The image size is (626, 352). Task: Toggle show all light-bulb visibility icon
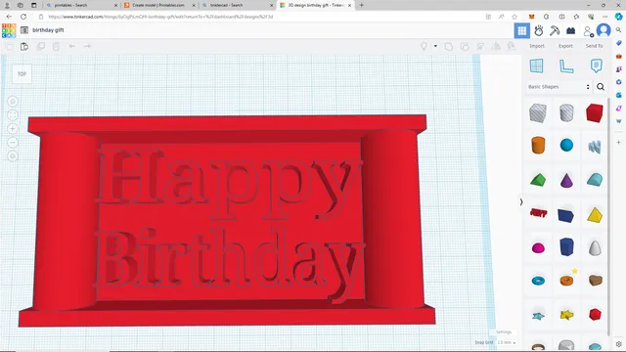[424, 46]
